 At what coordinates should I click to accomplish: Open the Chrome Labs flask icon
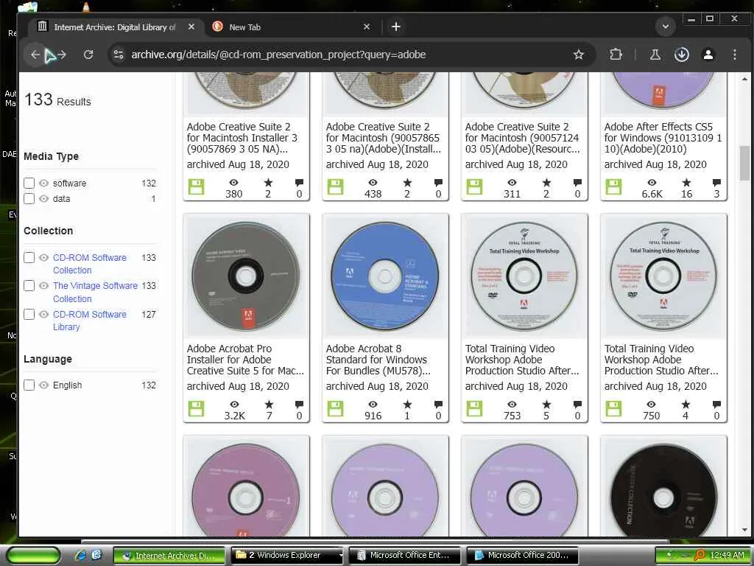(x=655, y=55)
